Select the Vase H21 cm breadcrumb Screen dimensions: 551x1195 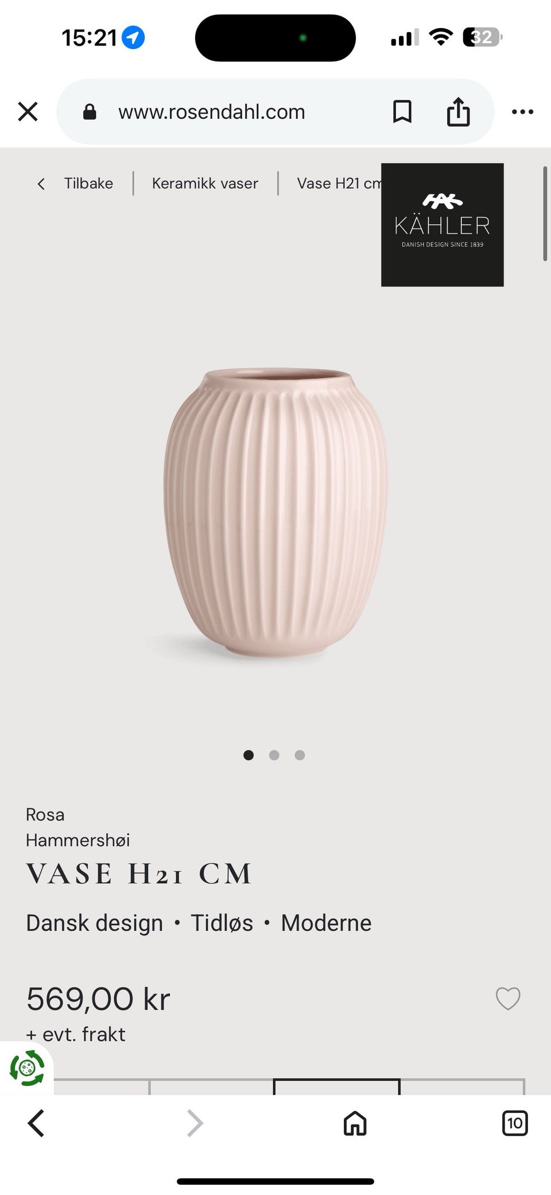[x=339, y=183]
